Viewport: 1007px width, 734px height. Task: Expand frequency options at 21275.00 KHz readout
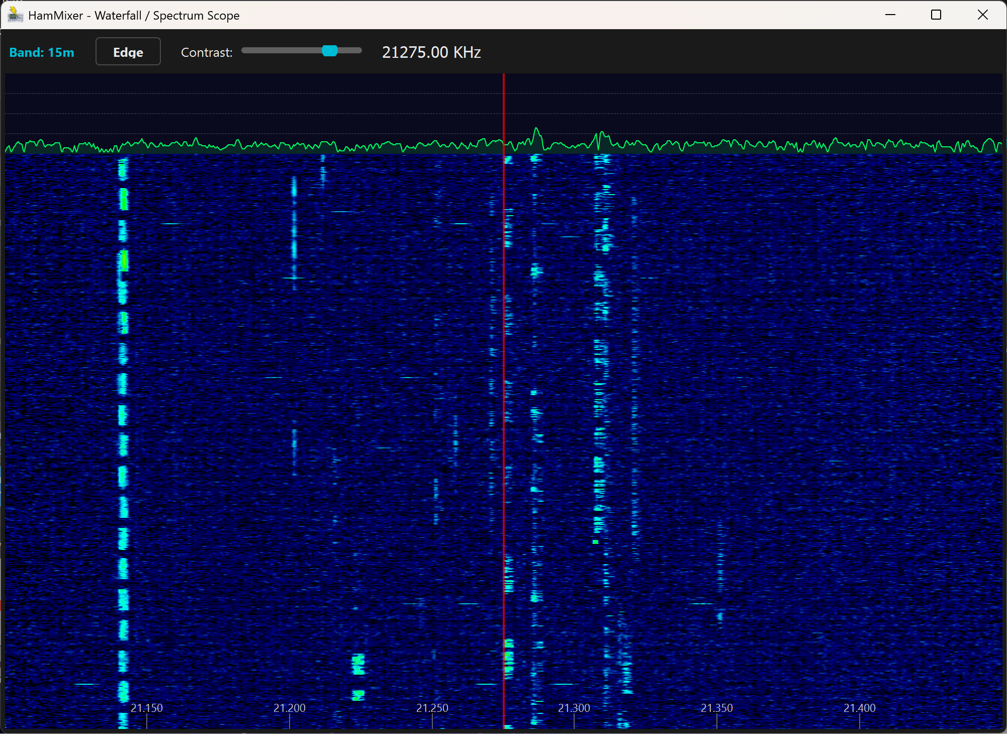pos(431,52)
